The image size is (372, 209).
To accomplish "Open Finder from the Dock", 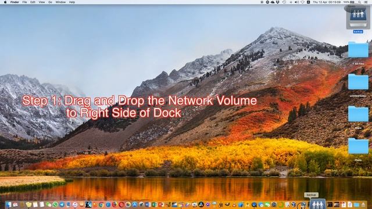I will pyautogui.click(x=8, y=204).
